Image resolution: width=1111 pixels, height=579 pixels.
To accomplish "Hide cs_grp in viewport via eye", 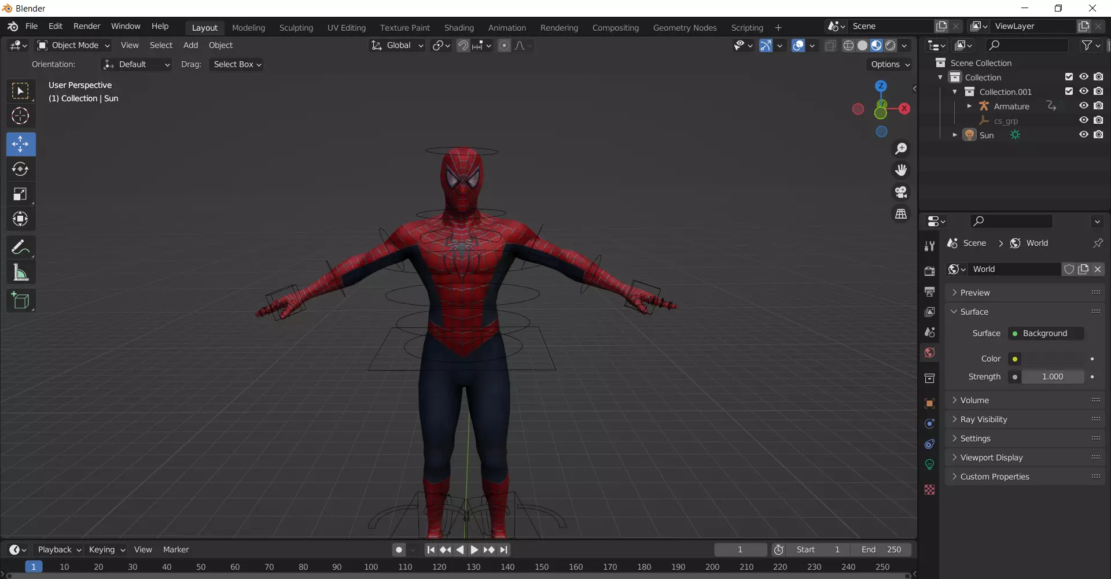I will pos(1084,120).
